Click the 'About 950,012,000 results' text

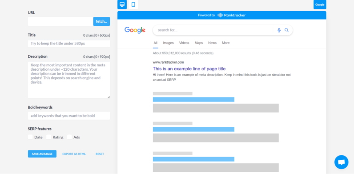[x=183, y=53]
